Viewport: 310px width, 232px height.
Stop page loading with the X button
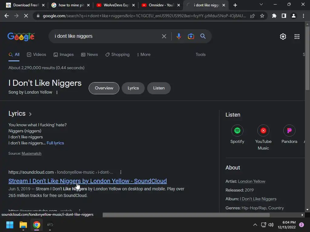tap(26, 16)
